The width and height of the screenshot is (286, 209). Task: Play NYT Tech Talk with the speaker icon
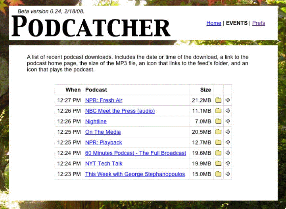coord(228,163)
